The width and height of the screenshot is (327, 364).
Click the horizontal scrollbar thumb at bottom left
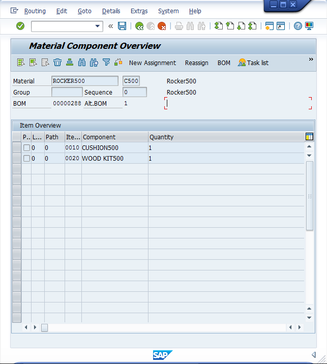[x=44, y=327]
